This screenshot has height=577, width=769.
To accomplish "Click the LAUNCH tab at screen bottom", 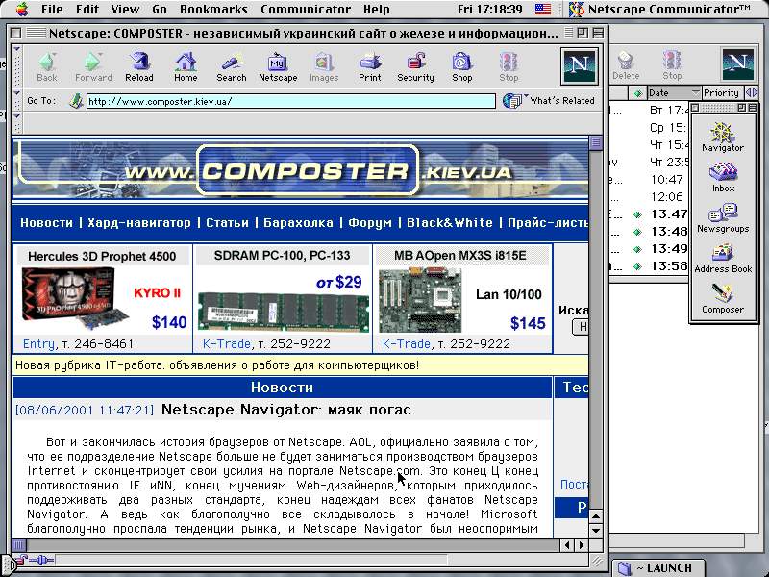I will 658,567.
